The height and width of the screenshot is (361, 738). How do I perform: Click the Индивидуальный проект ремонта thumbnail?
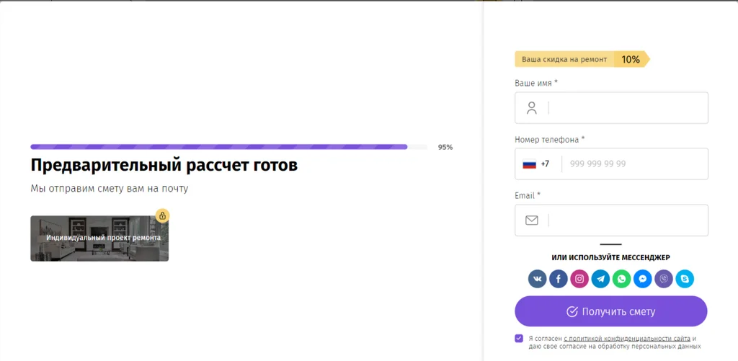pyautogui.click(x=99, y=239)
